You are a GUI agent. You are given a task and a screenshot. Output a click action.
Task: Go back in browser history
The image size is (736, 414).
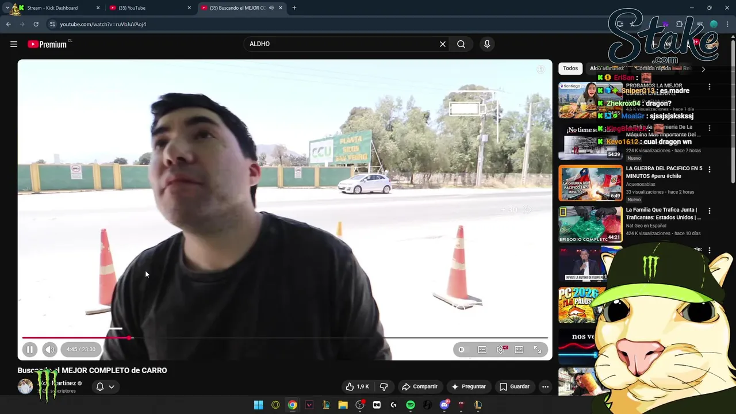[x=9, y=24]
